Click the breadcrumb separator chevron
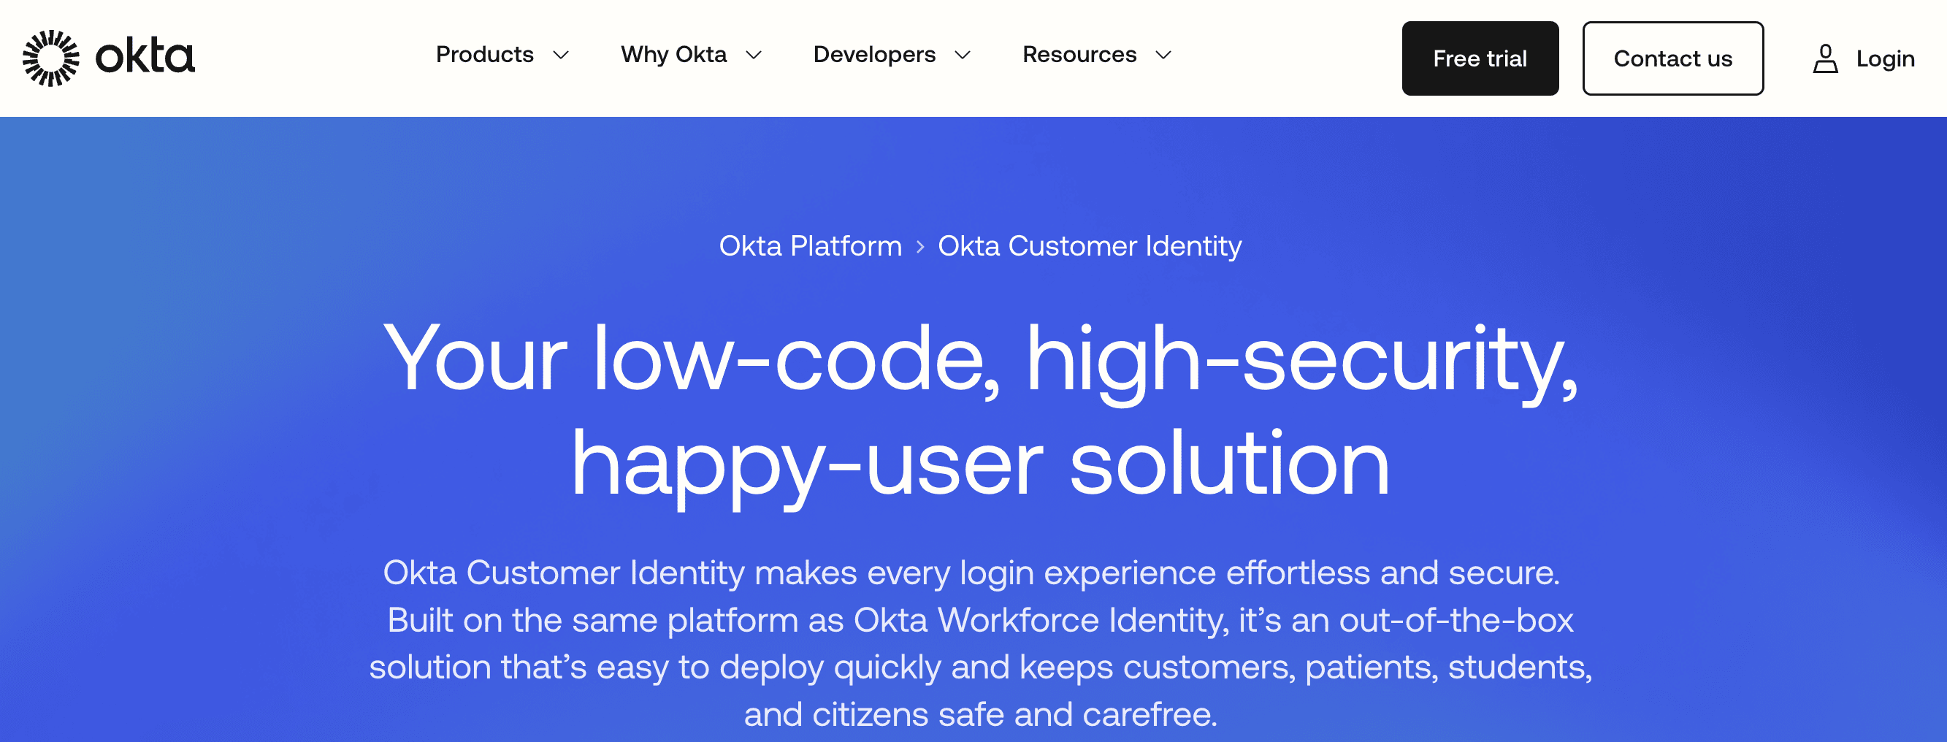Screen dimensions: 1947x742 click(x=921, y=245)
